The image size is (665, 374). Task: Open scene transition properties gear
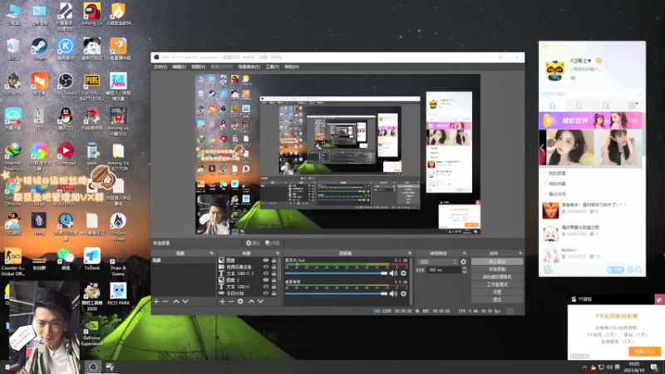click(x=463, y=262)
